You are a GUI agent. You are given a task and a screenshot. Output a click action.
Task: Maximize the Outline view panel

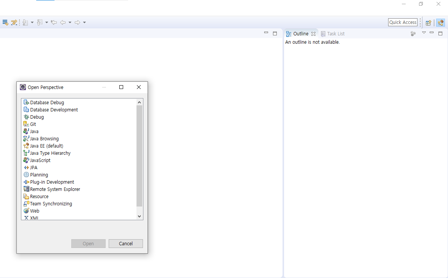pyautogui.click(x=440, y=33)
